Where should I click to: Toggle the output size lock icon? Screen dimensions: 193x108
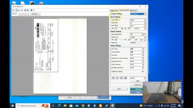(x=122, y=40)
